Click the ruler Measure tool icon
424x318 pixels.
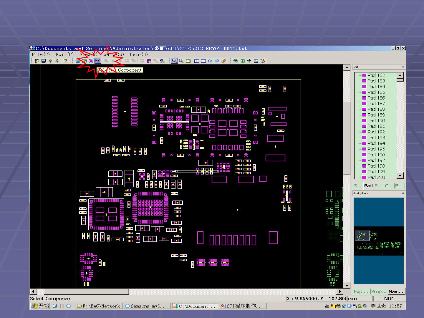[224, 61]
